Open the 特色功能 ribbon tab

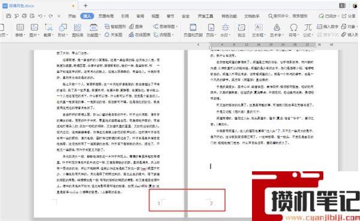(229, 16)
